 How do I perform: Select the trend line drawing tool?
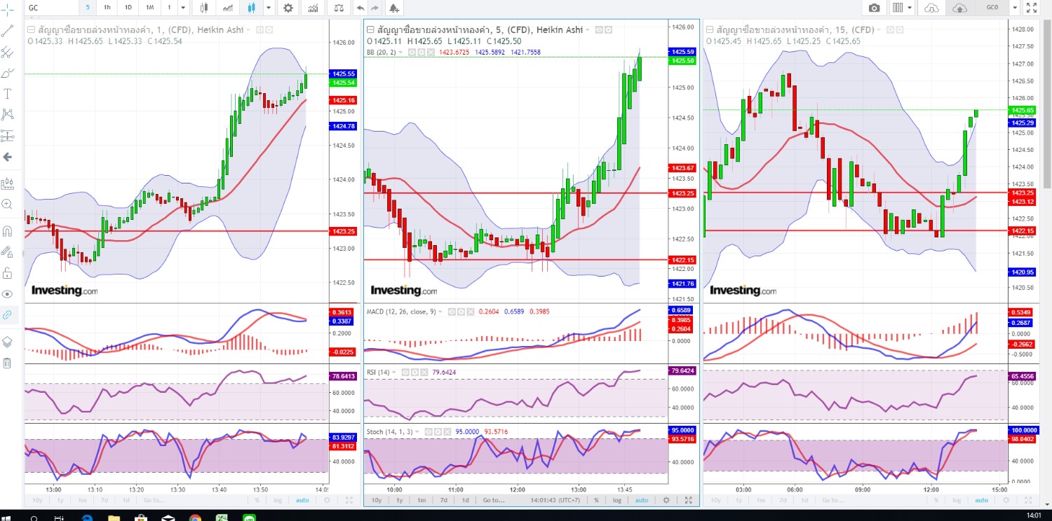coord(8,30)
